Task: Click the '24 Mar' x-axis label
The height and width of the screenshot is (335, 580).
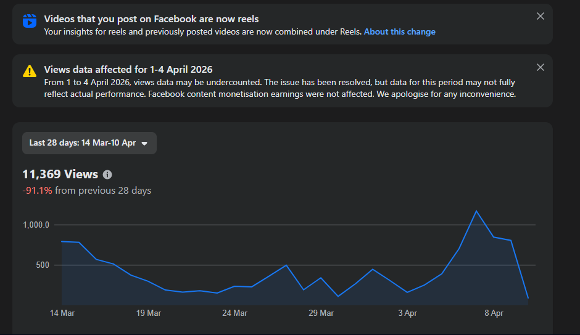Action: 234,313
